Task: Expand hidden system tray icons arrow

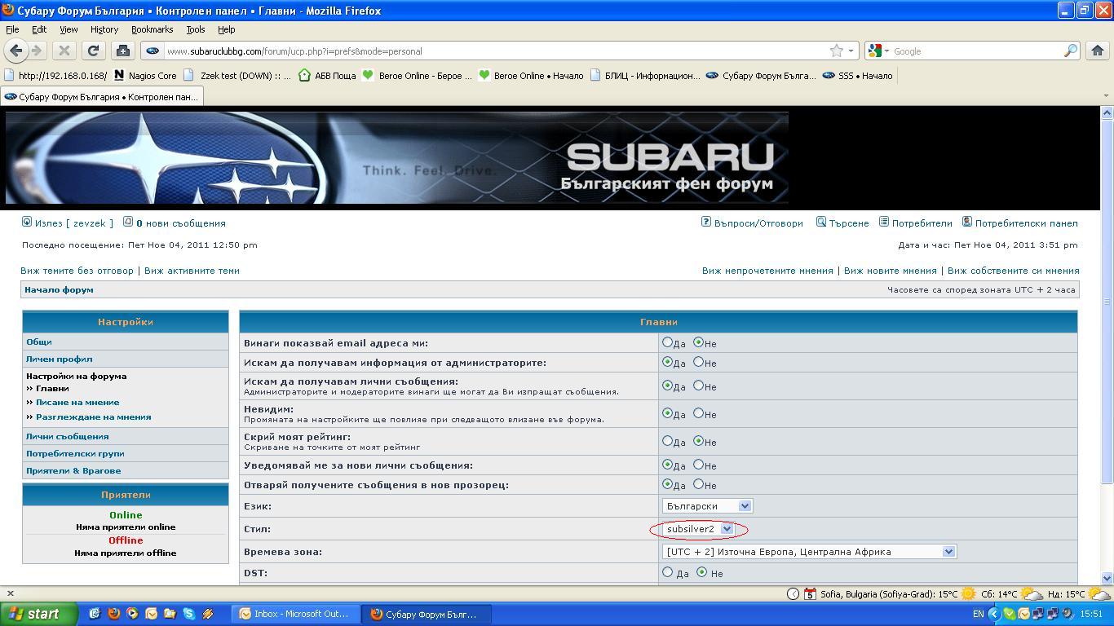Action: pos(994,614)
